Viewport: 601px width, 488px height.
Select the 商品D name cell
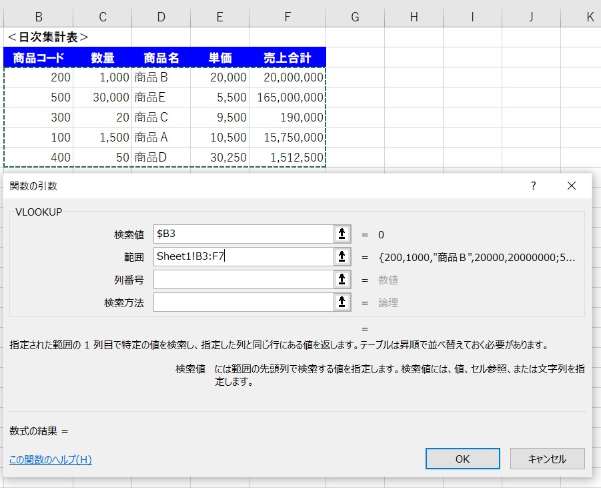tap(161, 158)
